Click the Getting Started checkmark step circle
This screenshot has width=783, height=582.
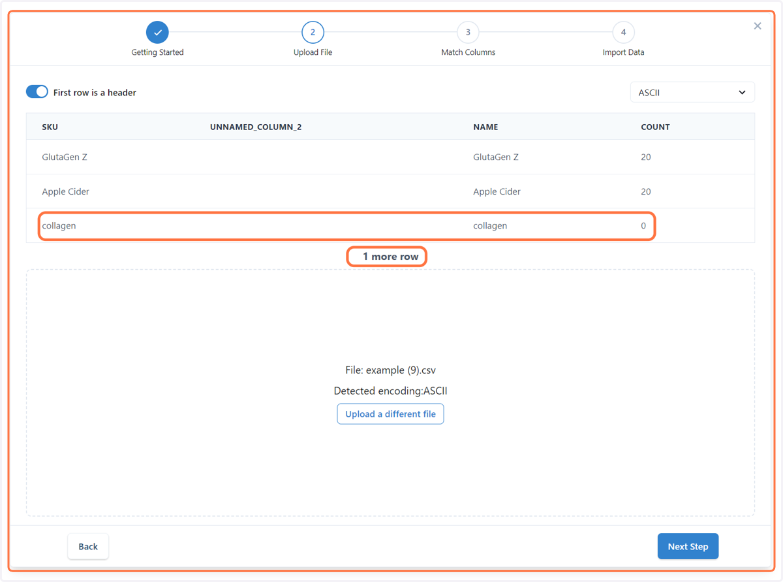pos(157,32)
